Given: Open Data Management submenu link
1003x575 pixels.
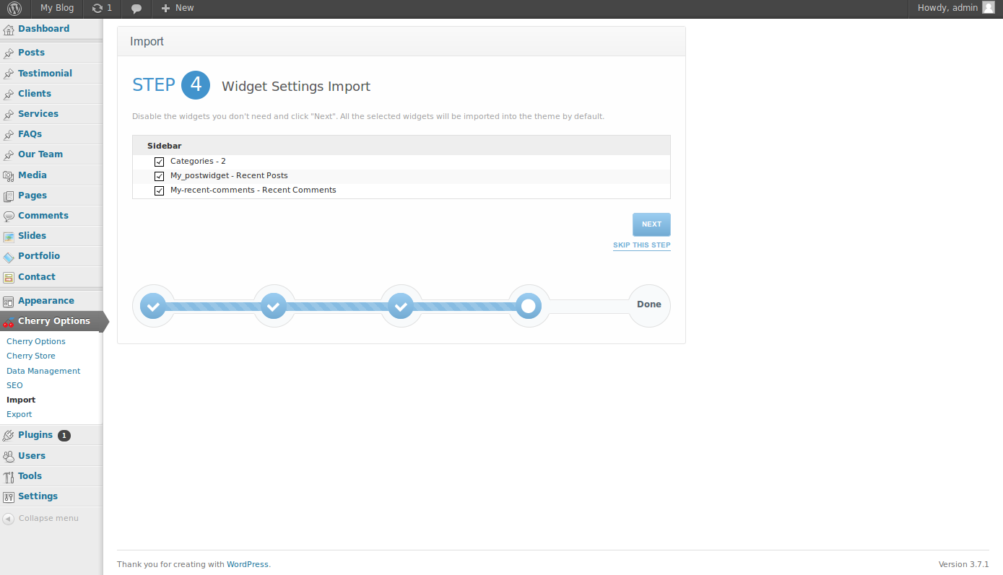Looking at the screenshot, I should (43, 371).
